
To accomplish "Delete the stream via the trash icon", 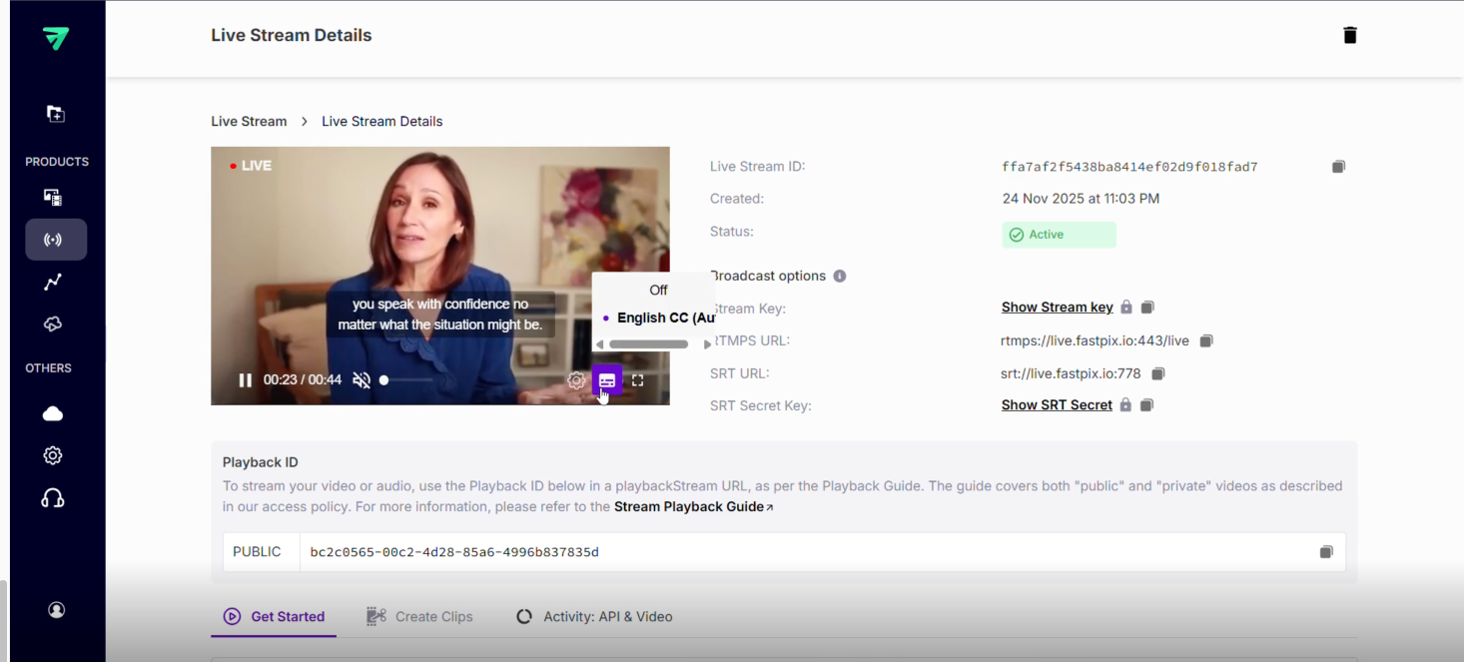I will pos(1349,35).
